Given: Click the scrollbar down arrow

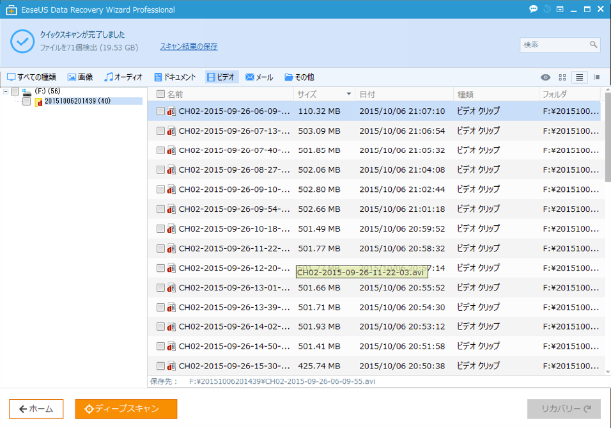Looking at the screenshot, I should pos(608,372).
